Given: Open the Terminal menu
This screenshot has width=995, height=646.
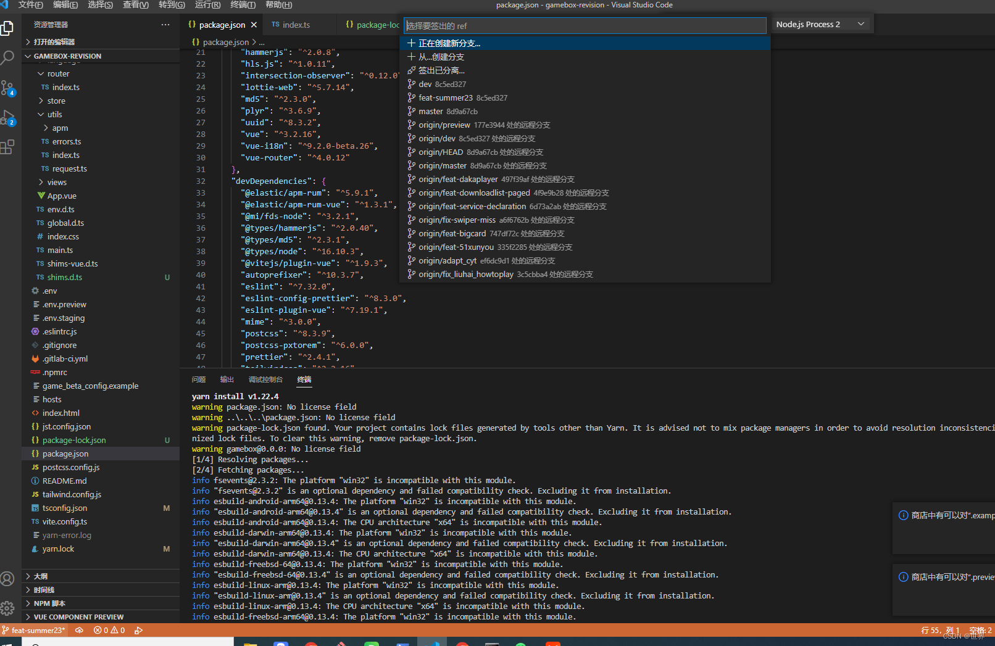Looking at the screenshot, I should click(x=243, y=5).
